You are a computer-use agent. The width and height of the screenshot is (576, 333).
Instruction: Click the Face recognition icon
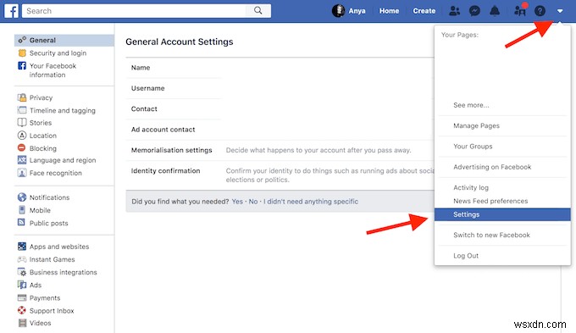pyautogui.click(x=22, y=172)
